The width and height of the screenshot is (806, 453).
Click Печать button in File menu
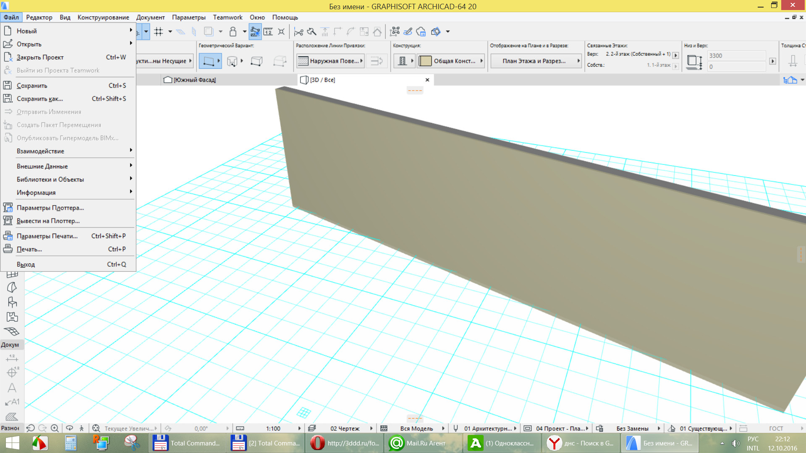pyautogui.click(x=29, y=249)
